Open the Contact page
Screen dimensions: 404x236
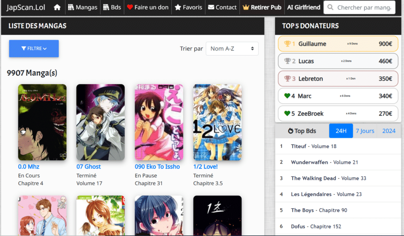tap(222, 8)
